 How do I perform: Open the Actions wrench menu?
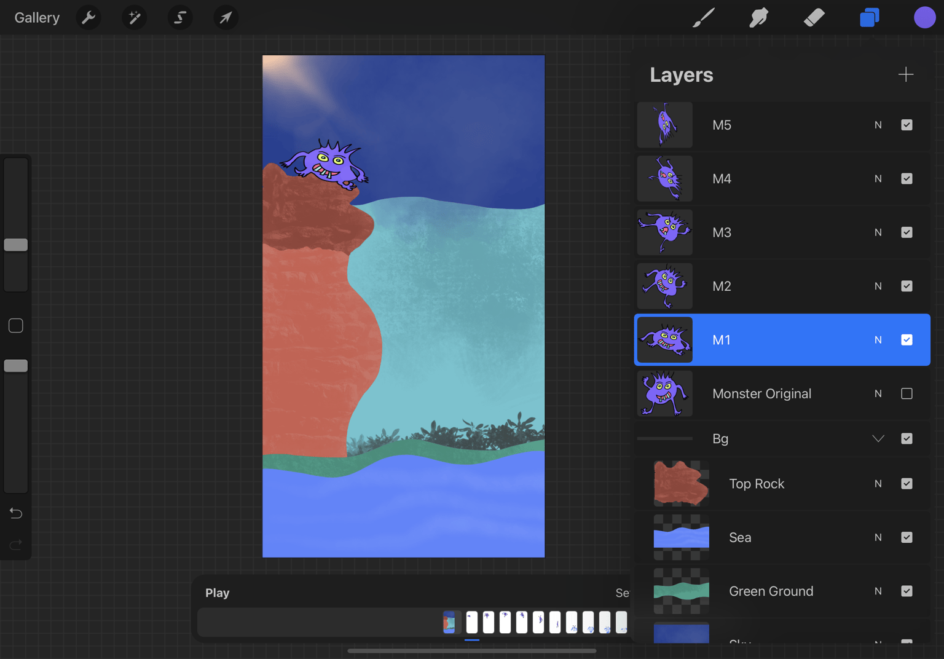88,17
